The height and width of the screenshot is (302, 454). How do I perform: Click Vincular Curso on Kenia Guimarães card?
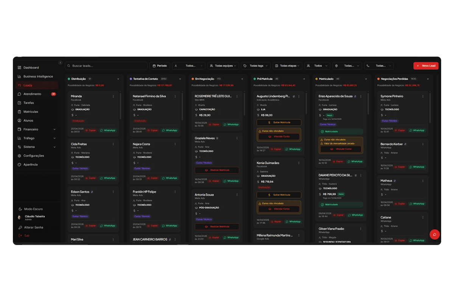[x=279, y=208]
